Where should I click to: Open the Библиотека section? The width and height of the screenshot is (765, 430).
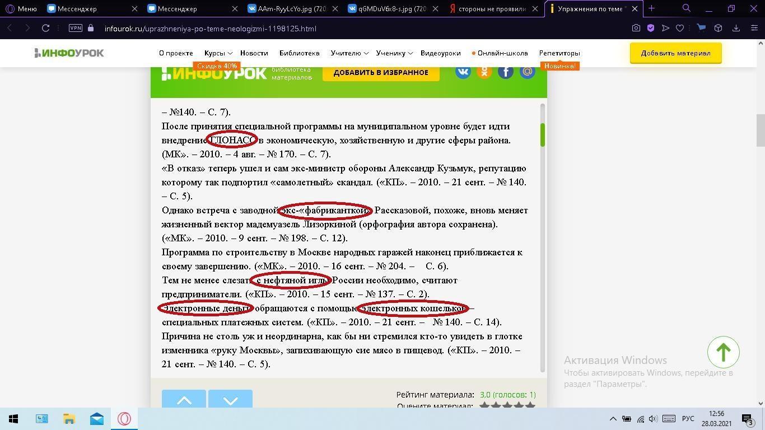click(x=299, y=53)
